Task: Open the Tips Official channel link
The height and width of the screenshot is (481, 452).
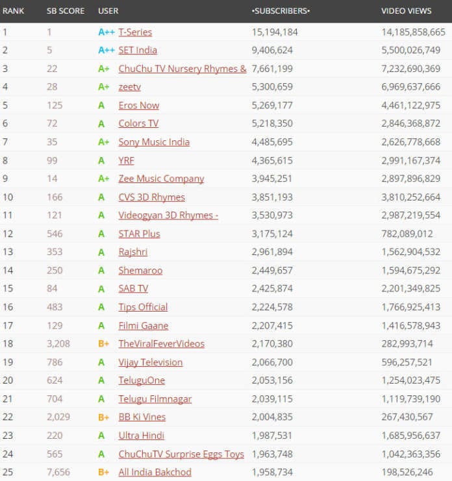Action: tap(144, 307)
